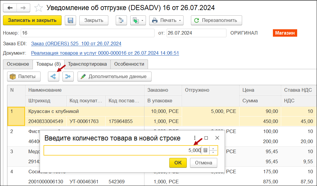Click the split row icon button
This screenshot has width=317, height=186.
coord(54,77)
